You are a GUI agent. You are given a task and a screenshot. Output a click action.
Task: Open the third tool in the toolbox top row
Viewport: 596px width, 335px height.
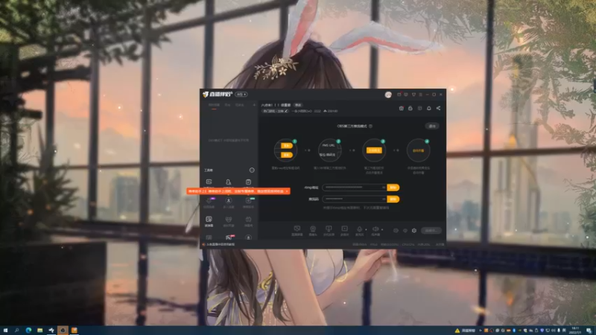248,182
